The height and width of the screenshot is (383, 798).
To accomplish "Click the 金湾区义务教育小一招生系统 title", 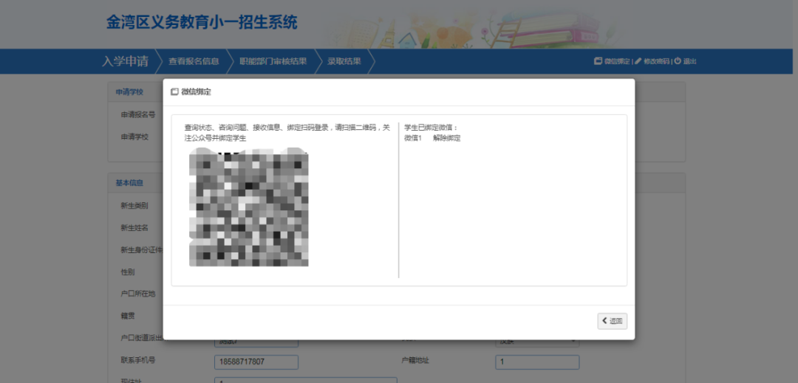I will 202,22.
